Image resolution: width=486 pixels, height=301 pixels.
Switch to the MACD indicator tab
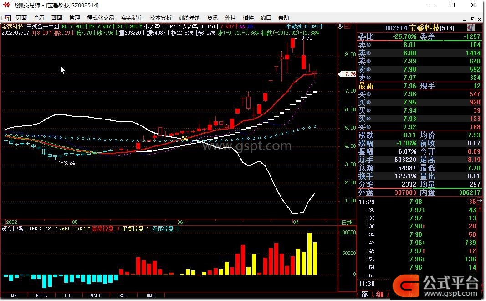point(96,296)
